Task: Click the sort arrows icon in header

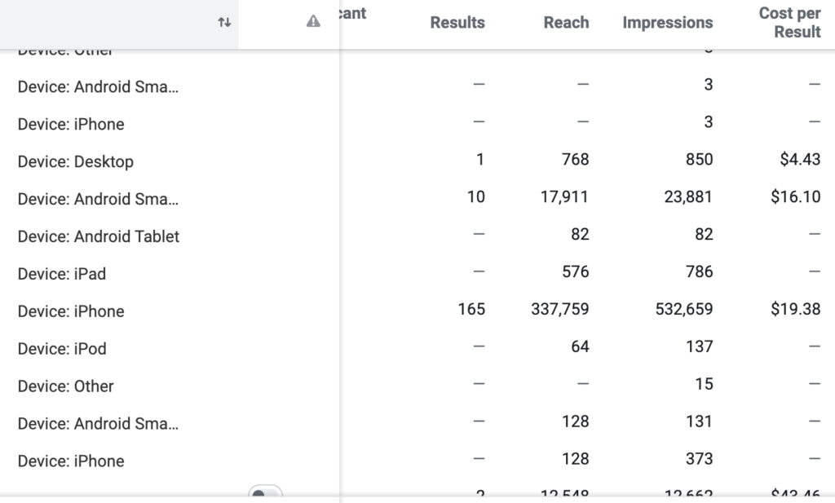Action: coord(224,22)
